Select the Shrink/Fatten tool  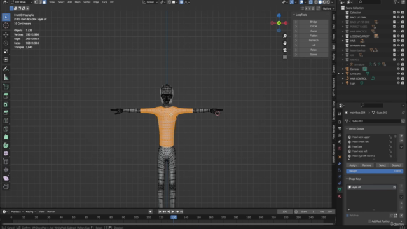(6, 170)
